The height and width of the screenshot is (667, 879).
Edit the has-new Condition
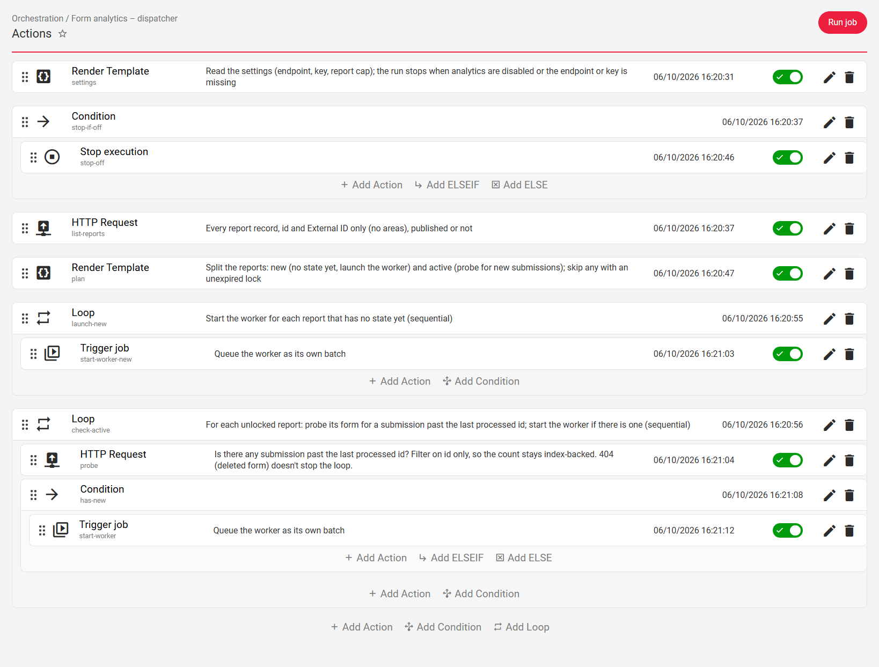[x=829, y=495]
